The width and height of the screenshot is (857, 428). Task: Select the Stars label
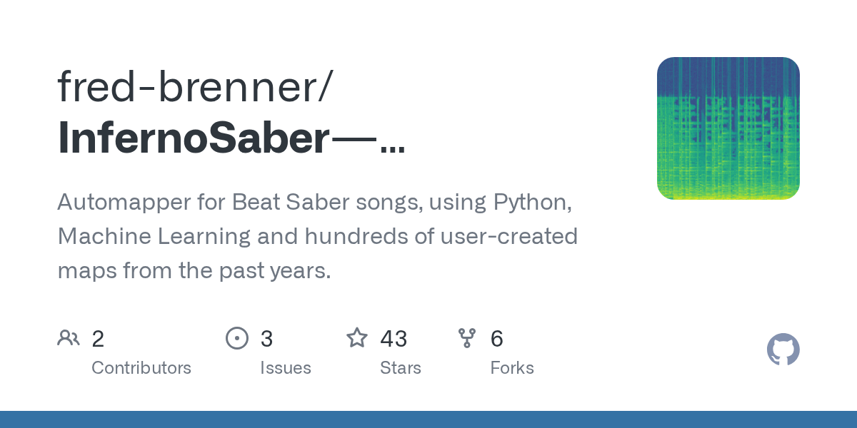pyautogui.click(x=400, y=368)
